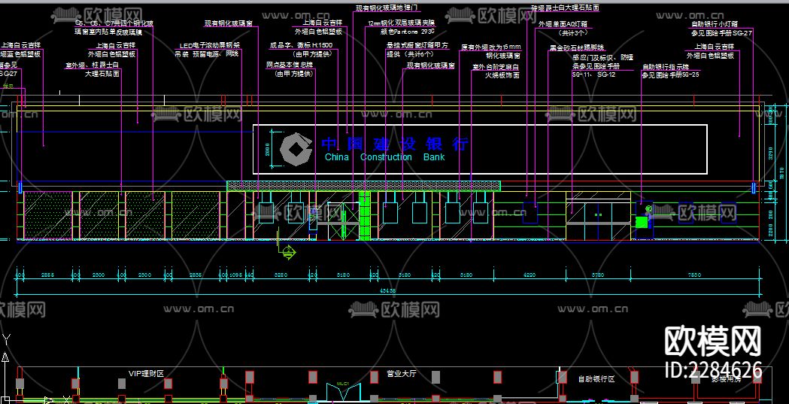The height and width of the screenshot is (404, 789).
Task: Select the green square ATM symbol
Action: [x=641, y=222]
